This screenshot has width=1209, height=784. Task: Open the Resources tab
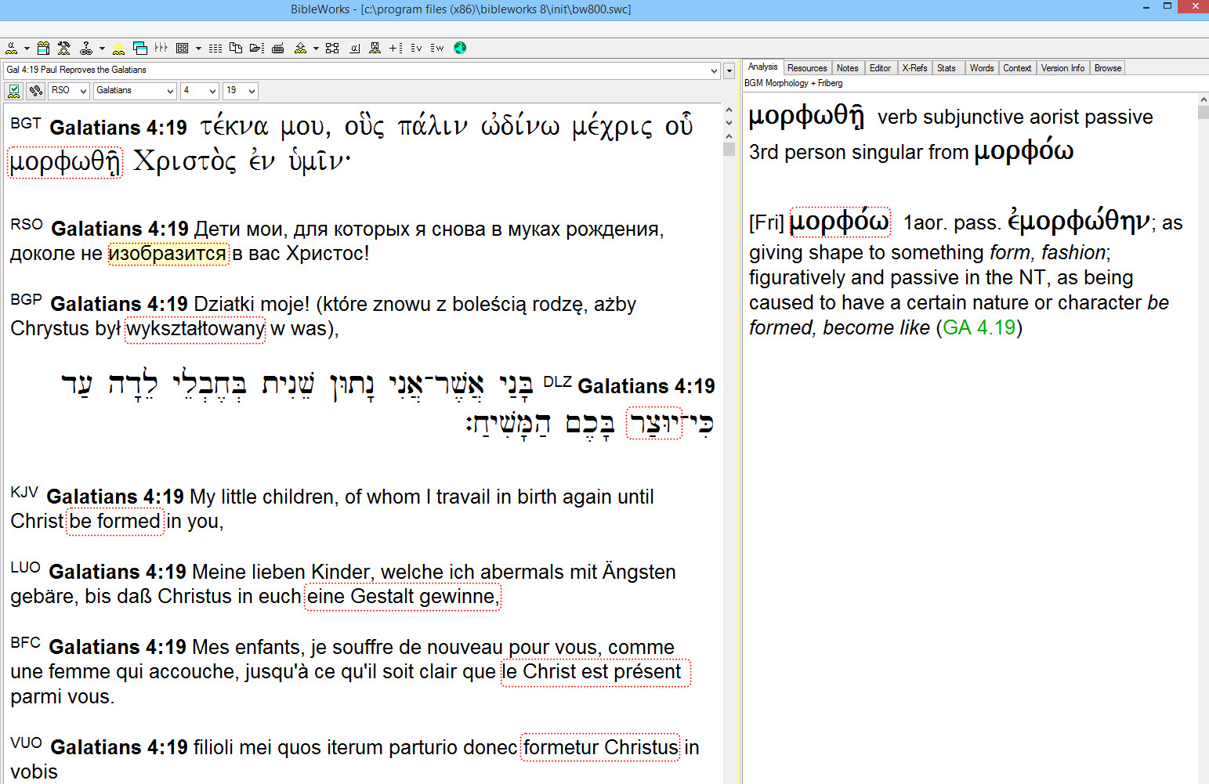pos(807,68)
